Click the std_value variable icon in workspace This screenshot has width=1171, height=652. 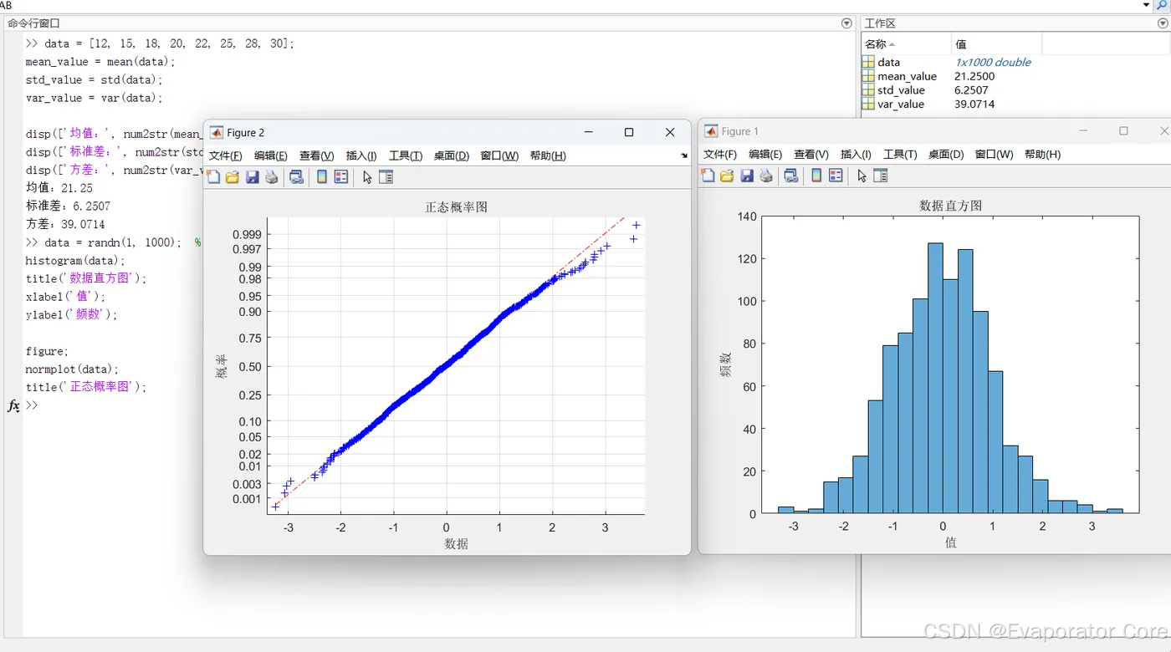868,90
